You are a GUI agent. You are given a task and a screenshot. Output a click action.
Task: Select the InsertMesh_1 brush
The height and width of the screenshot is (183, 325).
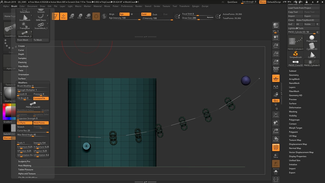[x=41, y=26]
